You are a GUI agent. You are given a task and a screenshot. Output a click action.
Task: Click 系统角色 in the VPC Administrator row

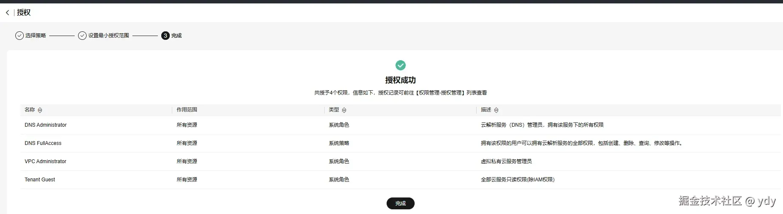click(339, 161)
